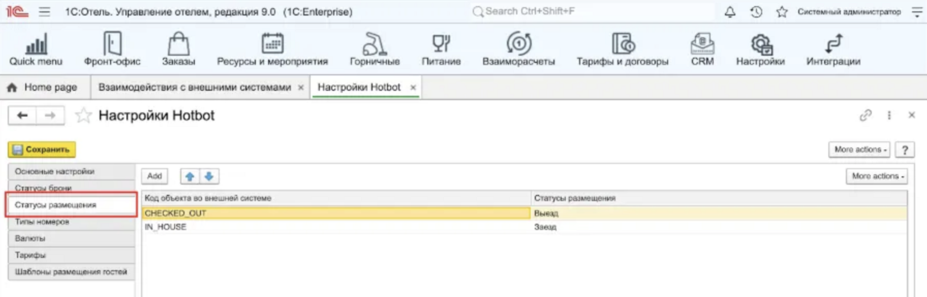
Task: Select the Настройки Hotbot tab
Action: (x=359, y=87)
